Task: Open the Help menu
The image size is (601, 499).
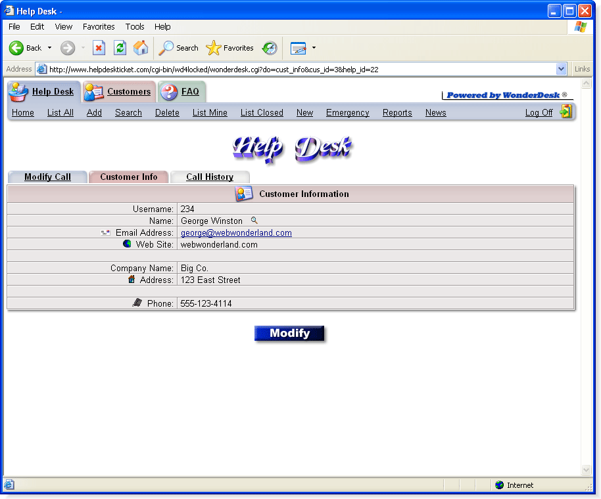Action: point(162,26)
